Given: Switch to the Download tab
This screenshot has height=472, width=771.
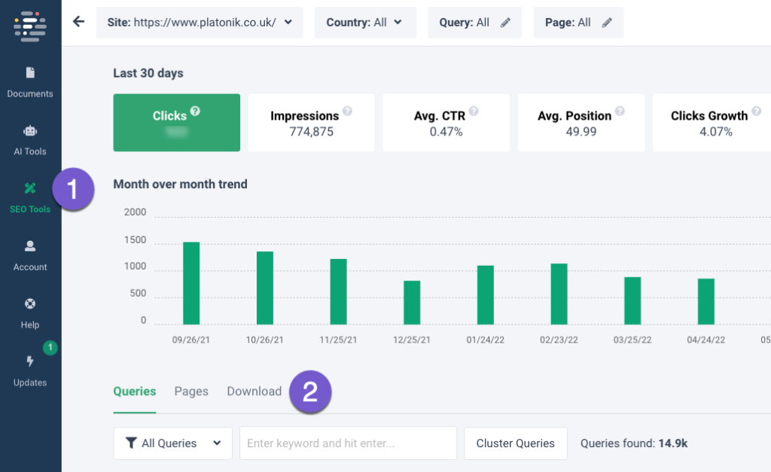Looking at the screenshot, I should click(x=254, y=391).
